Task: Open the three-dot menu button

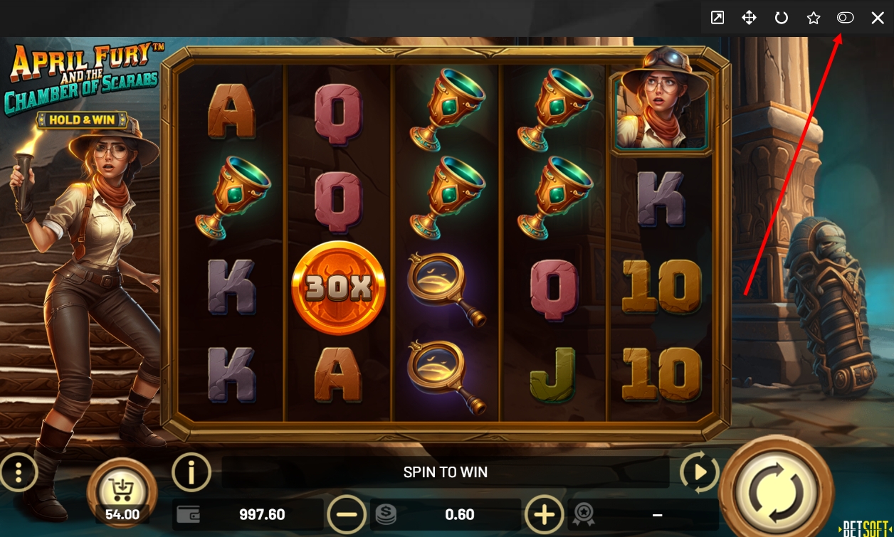Action: [19, 472]
